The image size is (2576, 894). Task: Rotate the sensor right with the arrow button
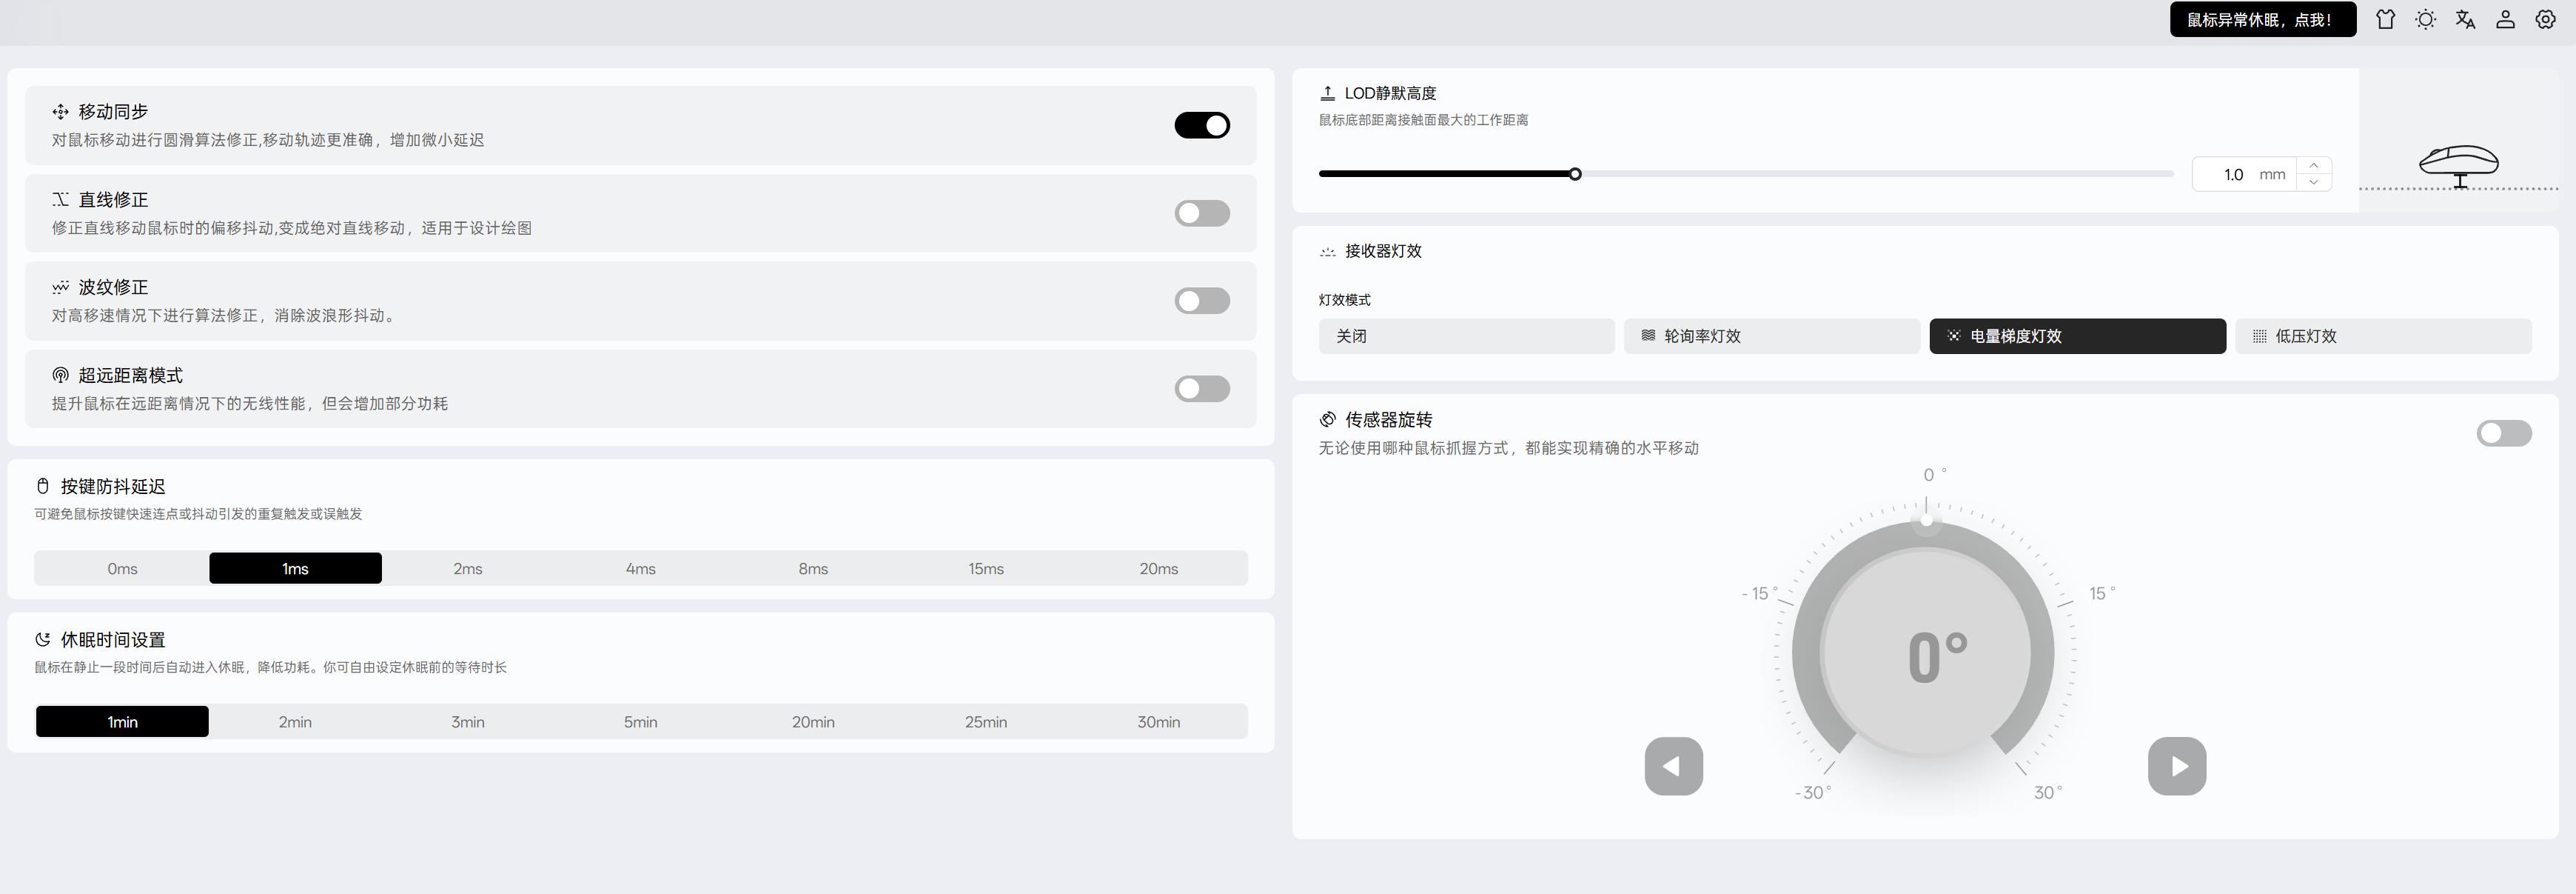pos(2177,766)
